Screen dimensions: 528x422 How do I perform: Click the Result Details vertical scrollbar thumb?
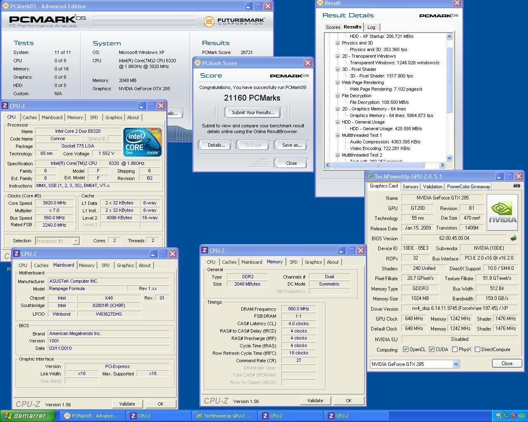449,80
